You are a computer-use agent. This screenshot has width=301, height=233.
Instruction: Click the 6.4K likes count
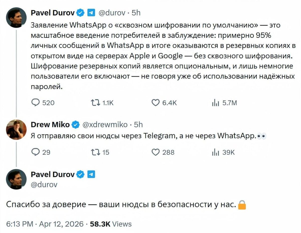pyautogui.click(x=170, y=102)
